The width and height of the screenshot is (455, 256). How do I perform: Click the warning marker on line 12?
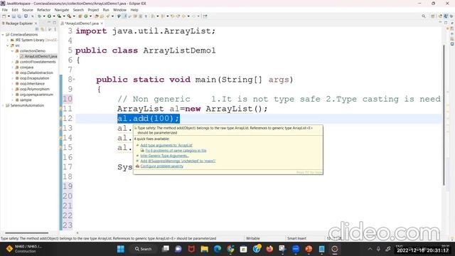coord(61,119)
